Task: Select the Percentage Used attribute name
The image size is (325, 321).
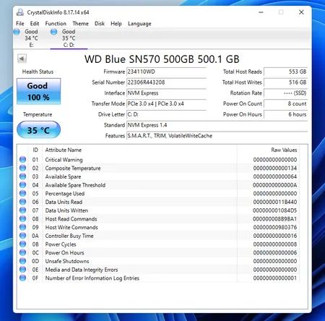Action: pyautogui.click(x=65, y=194)
